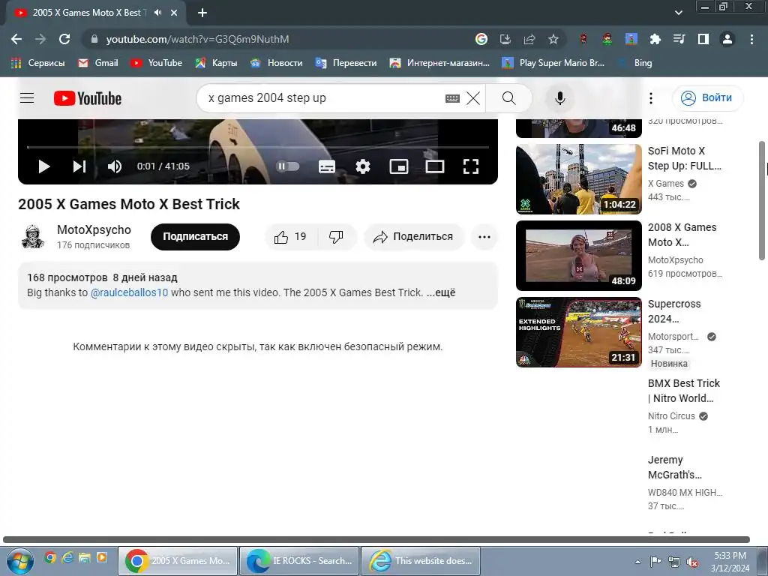Screen dimensions: 768x576
Task: Toggle the Chrome side panel
Action: point(703,39)
